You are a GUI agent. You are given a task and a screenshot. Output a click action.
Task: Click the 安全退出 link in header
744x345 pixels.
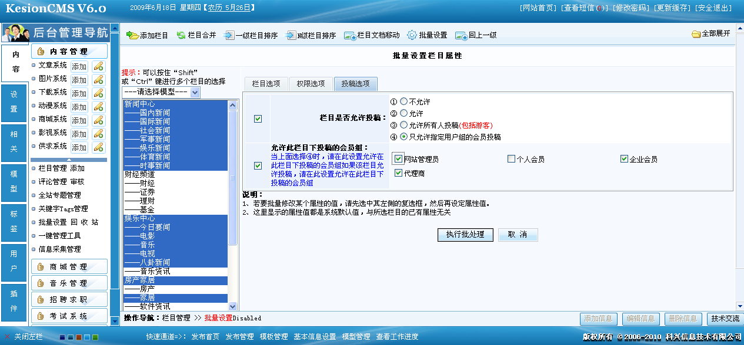tap(713, 8)
